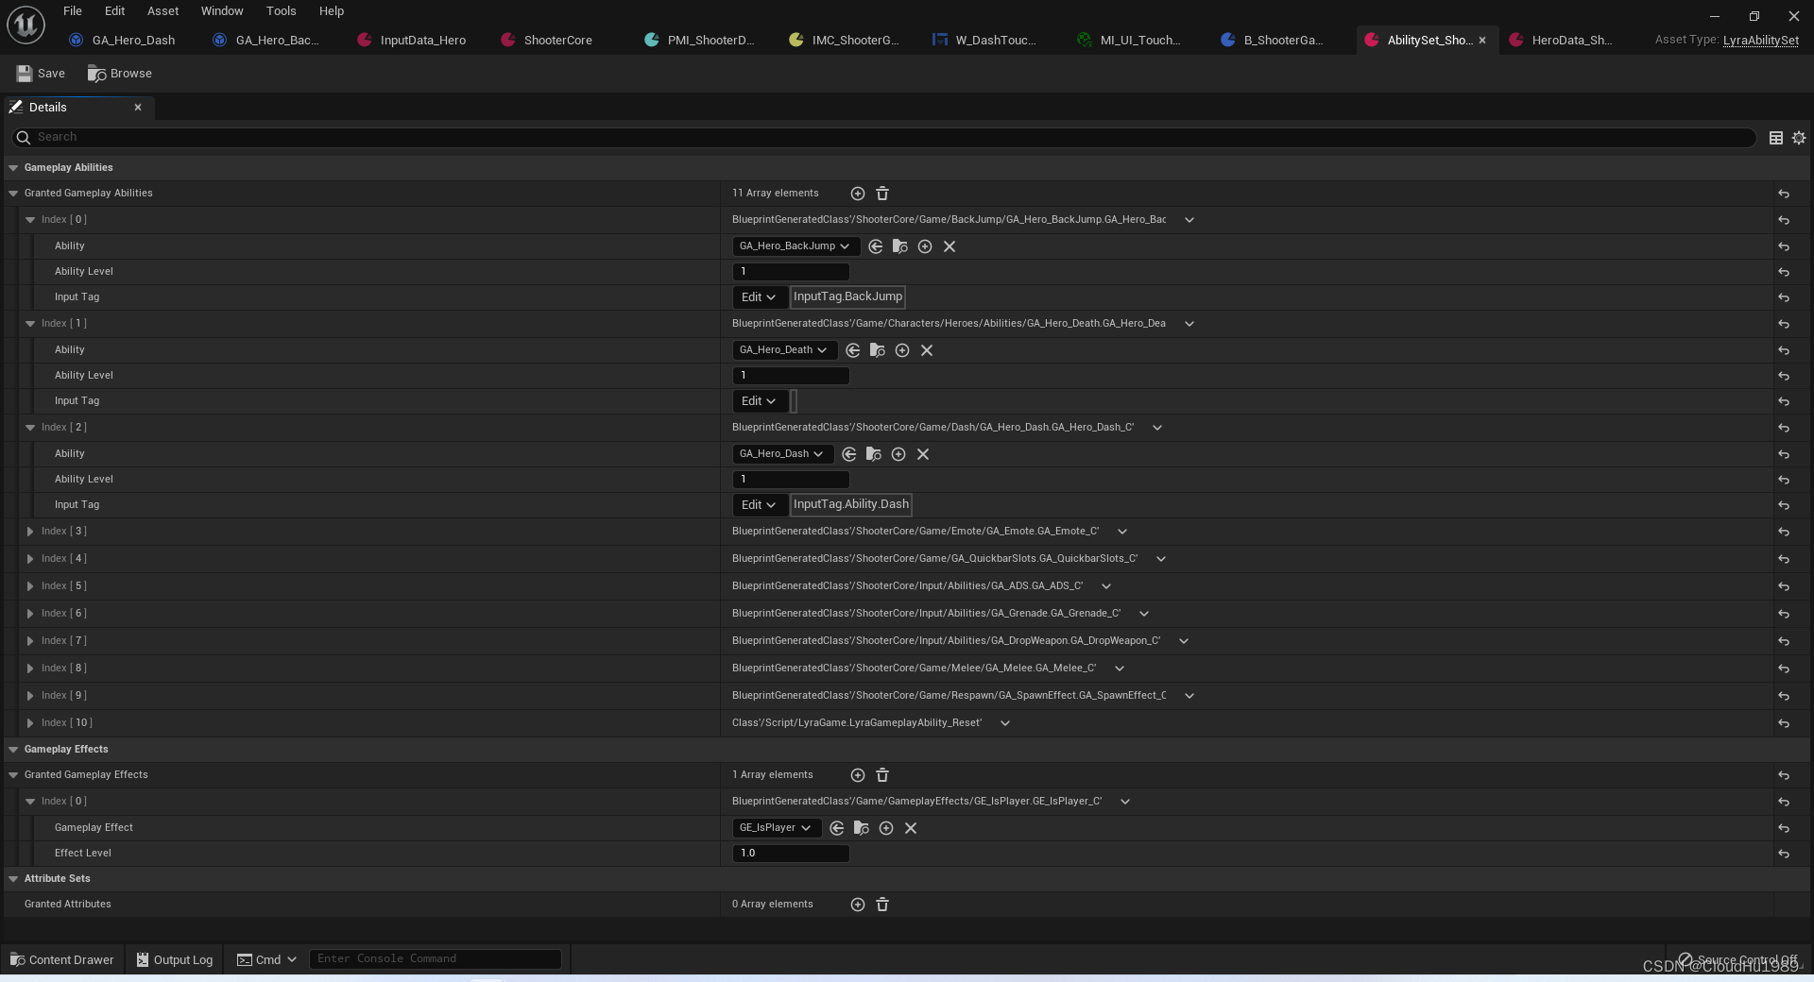
Task: Save the ability set asset
Action: pyautogui.click(x=41, y=74)
